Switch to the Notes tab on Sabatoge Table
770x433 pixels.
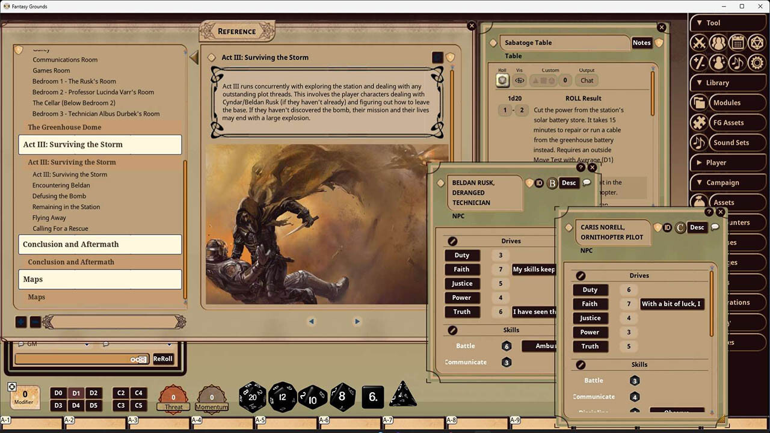click(641, 43)
